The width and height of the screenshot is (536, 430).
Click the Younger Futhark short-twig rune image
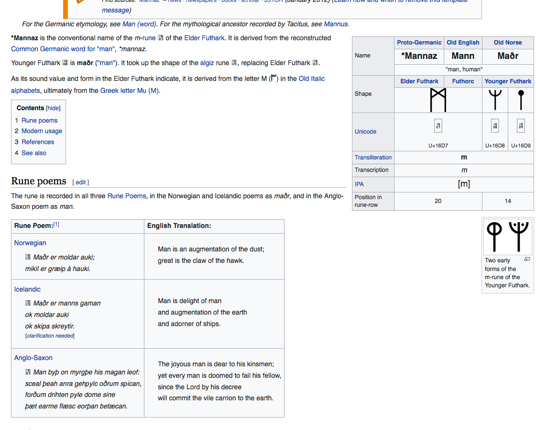[x=521, y=100]
